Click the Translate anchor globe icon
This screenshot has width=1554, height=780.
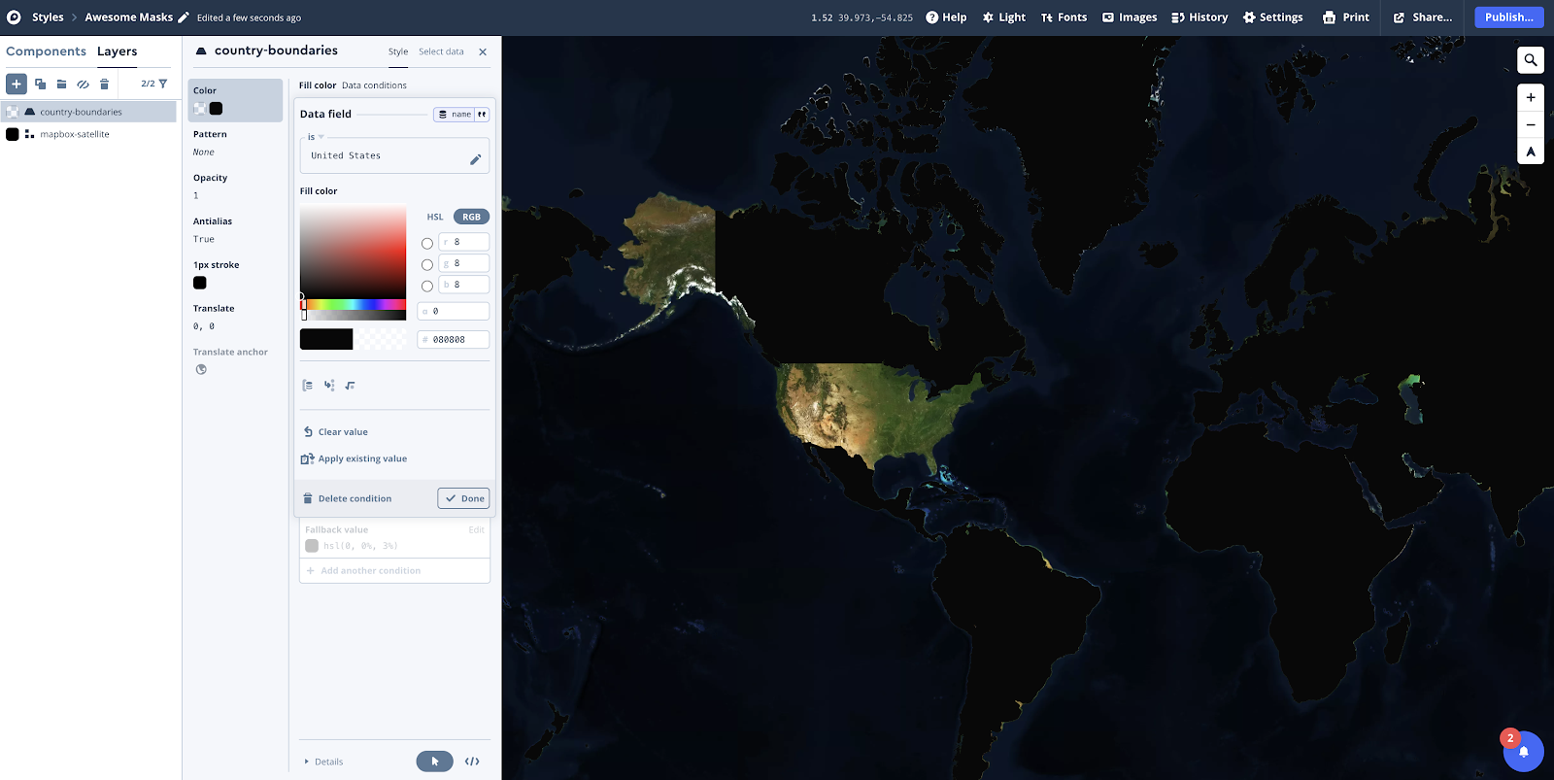[201, 369]
